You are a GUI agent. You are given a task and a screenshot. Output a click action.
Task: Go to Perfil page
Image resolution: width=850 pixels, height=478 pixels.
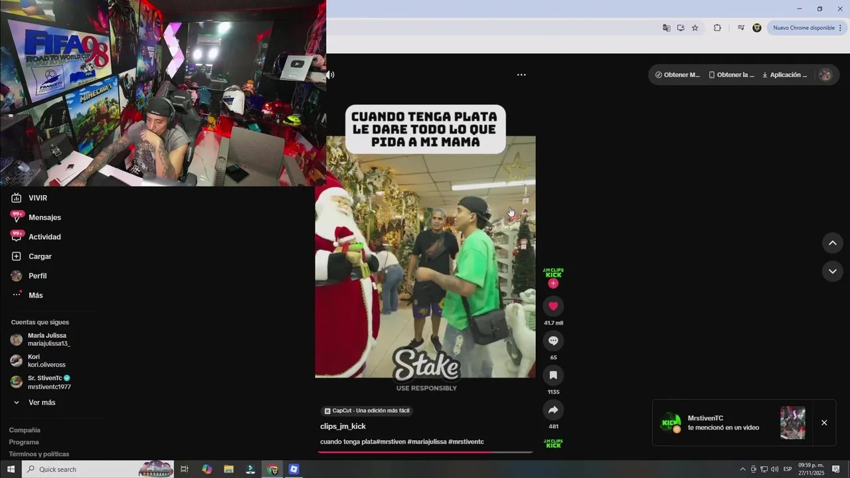pyautogui.click(x=29, y=276)
